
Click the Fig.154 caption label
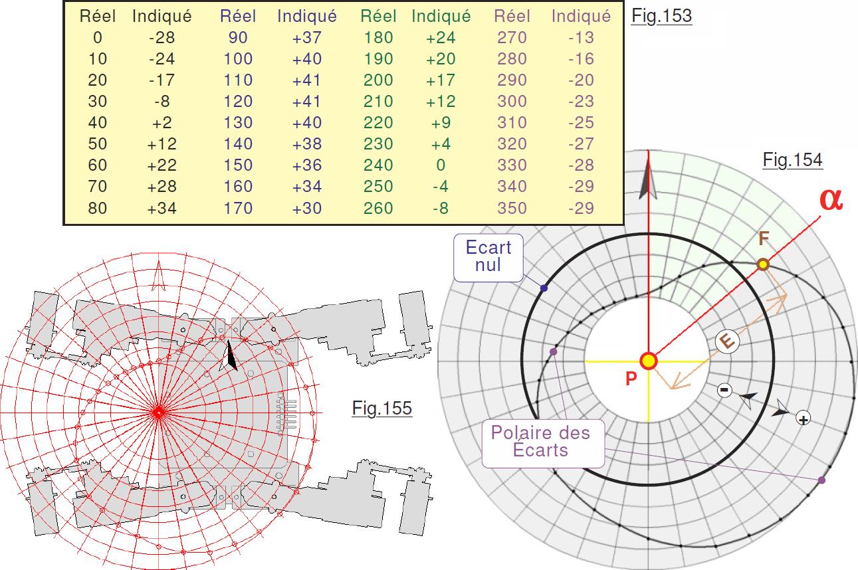coord(792,160)
